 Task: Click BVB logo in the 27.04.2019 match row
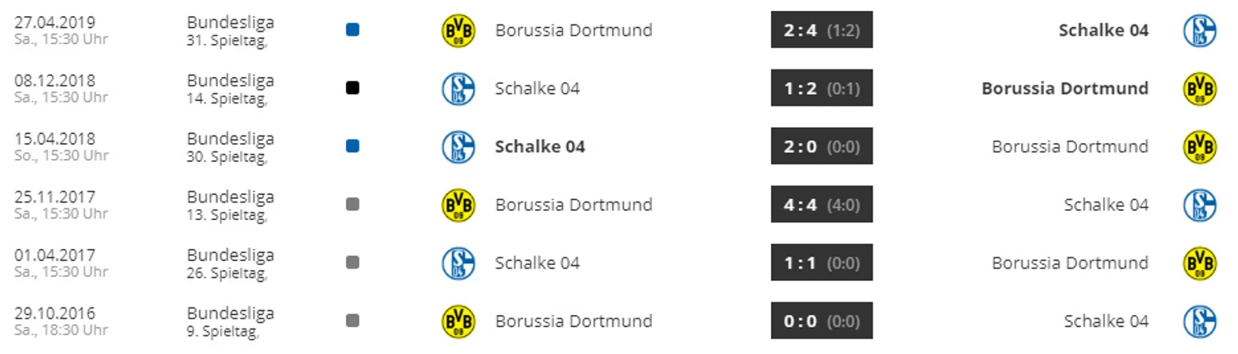click(459, 30)
